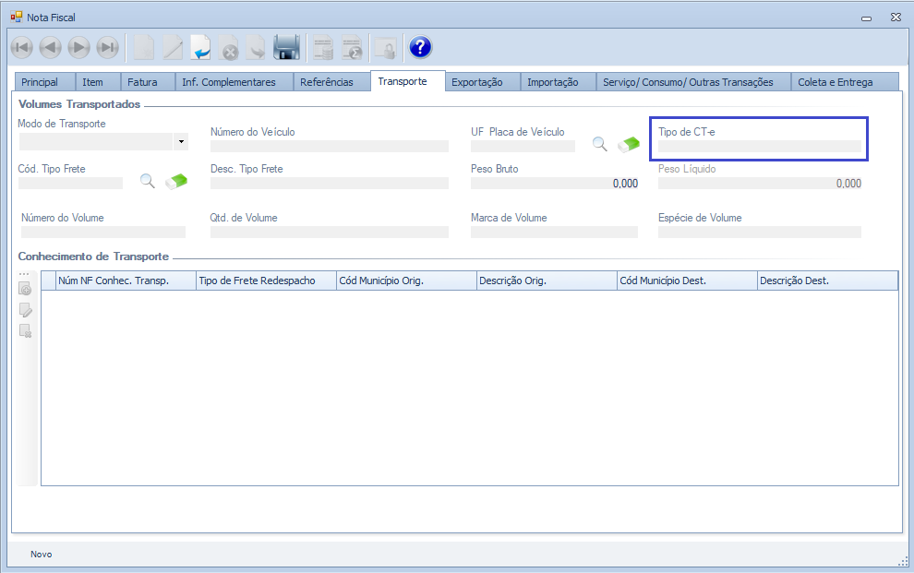This screenshot has width=914, height=573.
Task: Minimize the Nota Fiscal window
Action: pos(867,18)
